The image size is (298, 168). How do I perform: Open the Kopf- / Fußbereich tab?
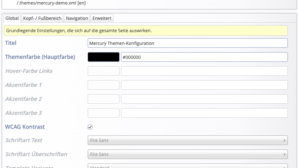[42, 18]
